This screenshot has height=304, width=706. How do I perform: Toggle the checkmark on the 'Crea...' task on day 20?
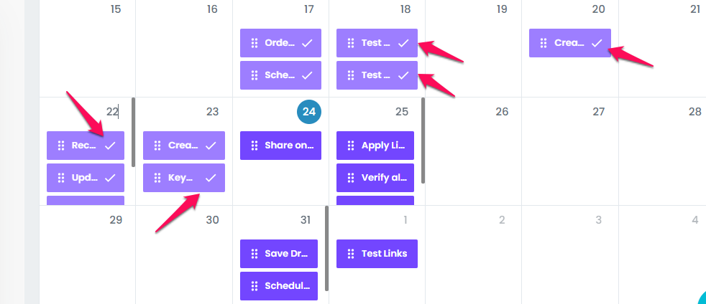coord(597,43)
